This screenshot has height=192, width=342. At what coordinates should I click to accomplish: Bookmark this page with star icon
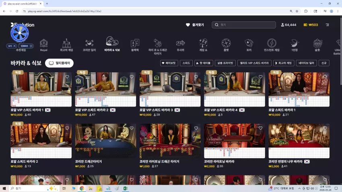click(x=297, y=11)
